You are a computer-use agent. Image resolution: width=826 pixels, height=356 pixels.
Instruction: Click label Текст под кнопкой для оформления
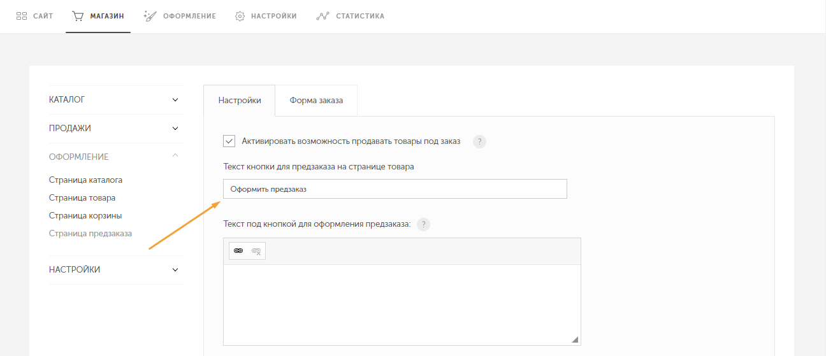[317, 224]
